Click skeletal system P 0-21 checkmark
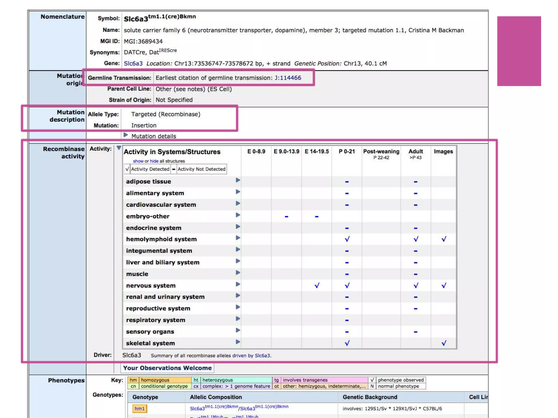This screenshot has height=418, width=558. pyautogui.click(x=347, y=343)
